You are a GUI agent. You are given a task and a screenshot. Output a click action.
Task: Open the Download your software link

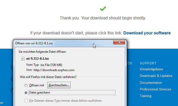[x=147, y=33]
